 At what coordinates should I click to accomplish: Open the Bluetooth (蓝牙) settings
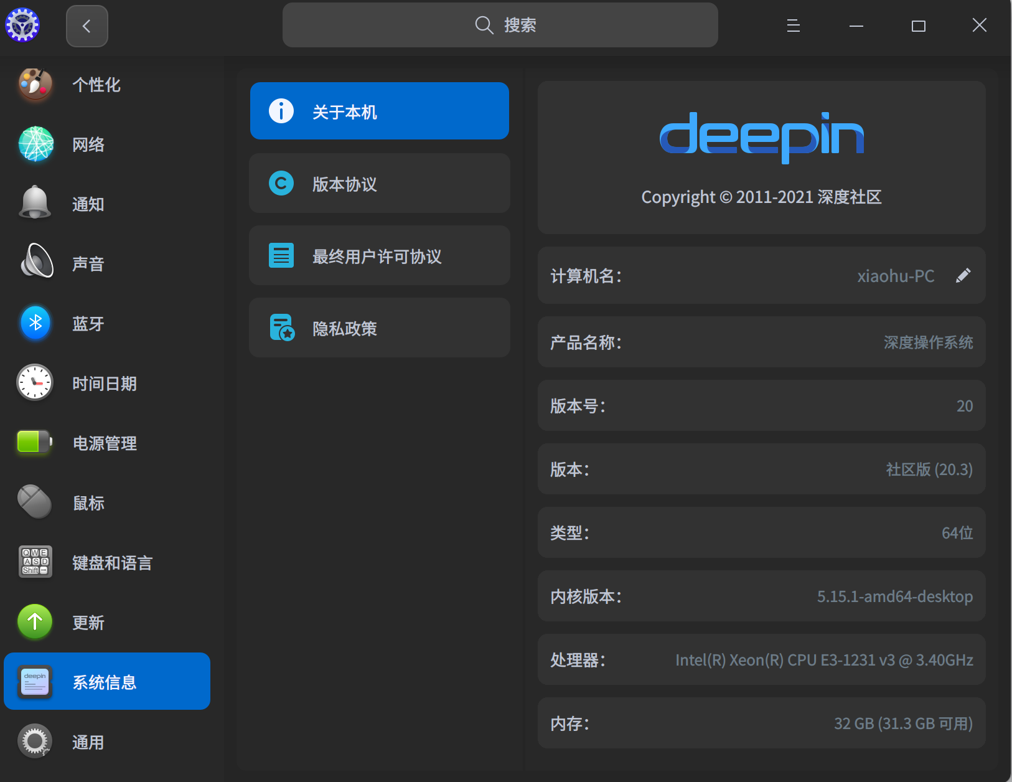88,323
